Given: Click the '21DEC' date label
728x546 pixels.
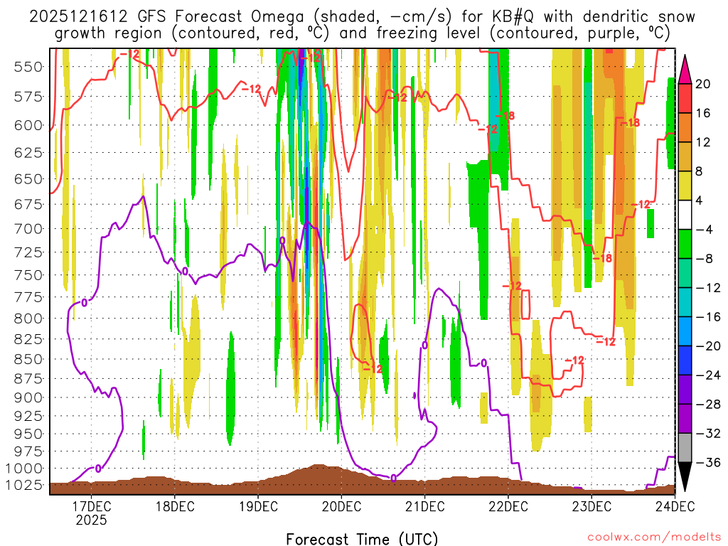Looking at the screenshot, I should tap(425, 505).
